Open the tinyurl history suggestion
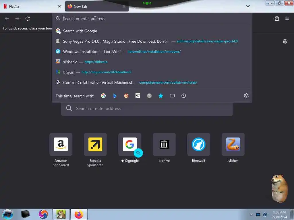294x220 pixels. click(x=152, y=72)
